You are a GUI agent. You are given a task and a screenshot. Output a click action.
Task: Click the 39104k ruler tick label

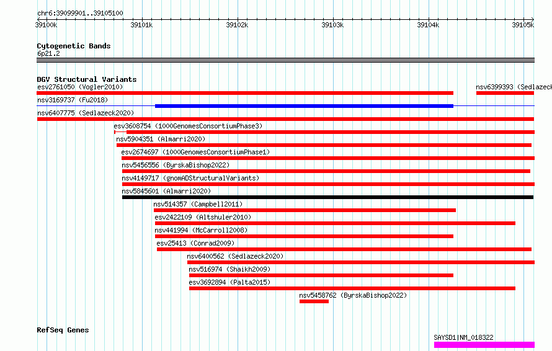point(428,25)
